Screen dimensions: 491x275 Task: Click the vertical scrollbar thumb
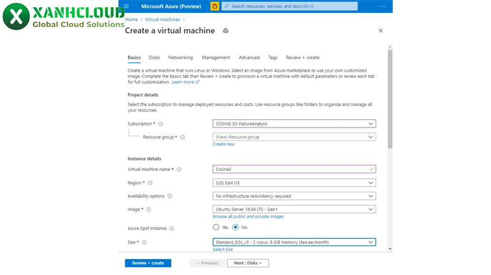390,99
